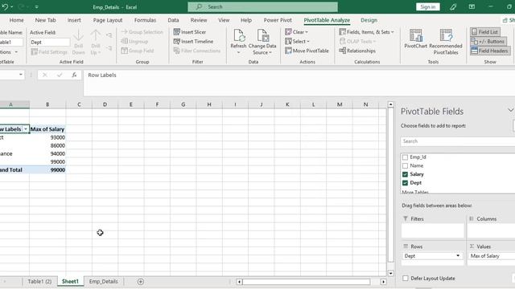Click Field Settings

(x=48, y=51)
